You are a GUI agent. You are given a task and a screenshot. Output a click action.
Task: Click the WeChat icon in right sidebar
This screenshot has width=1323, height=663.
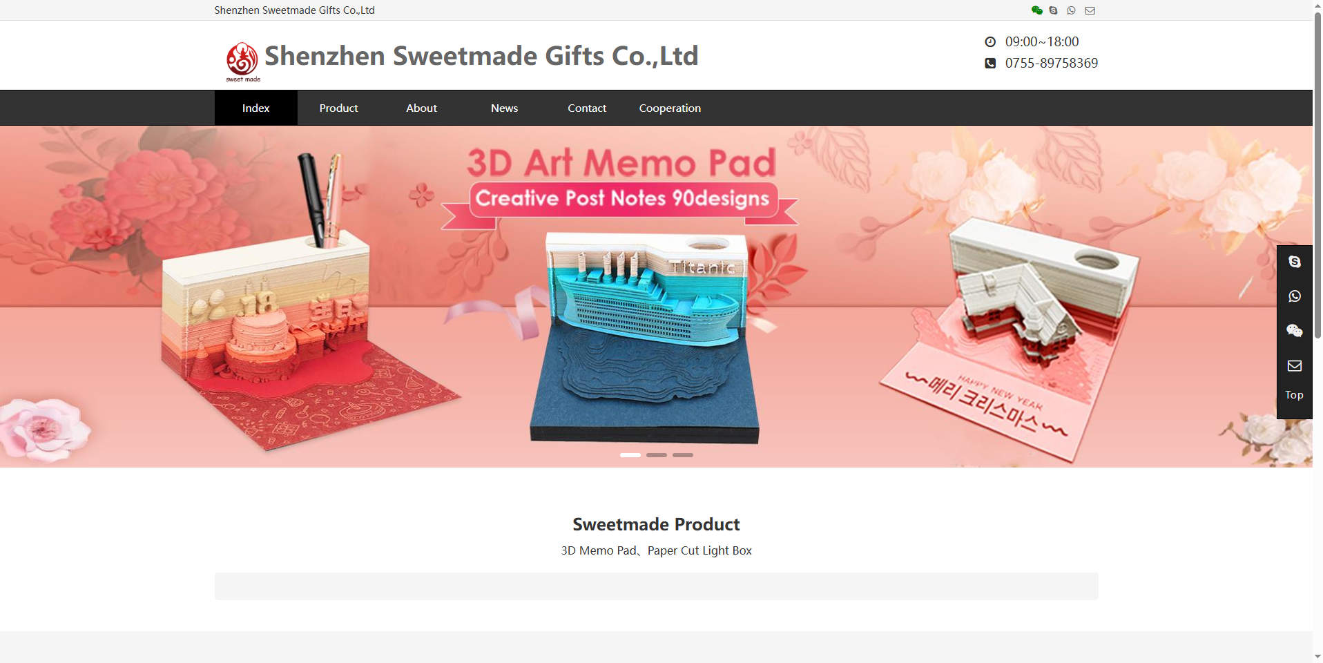coord(1295,331)
